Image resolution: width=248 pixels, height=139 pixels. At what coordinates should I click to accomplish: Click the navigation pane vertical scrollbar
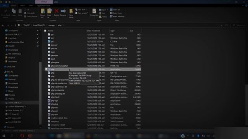click(x=40, y=93)
